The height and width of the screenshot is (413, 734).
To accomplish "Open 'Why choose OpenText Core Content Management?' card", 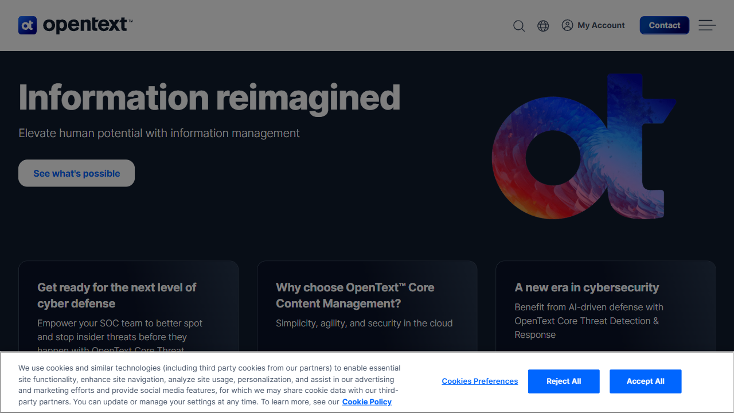I will (367, 307).
